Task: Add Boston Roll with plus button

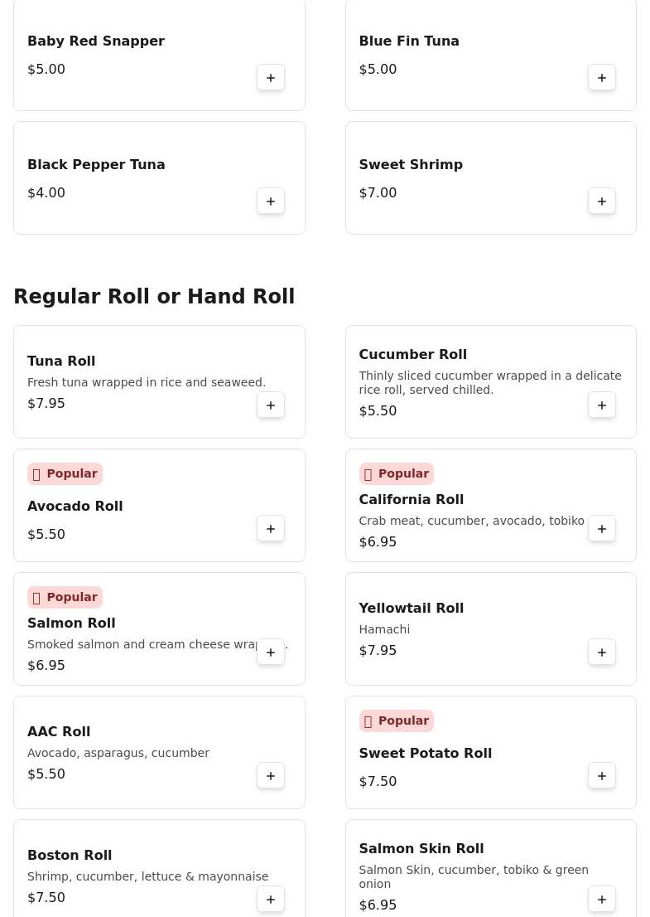Action: coord(271,900)
